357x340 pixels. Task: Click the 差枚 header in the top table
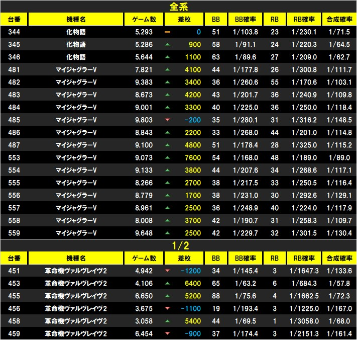coord(184,20)
